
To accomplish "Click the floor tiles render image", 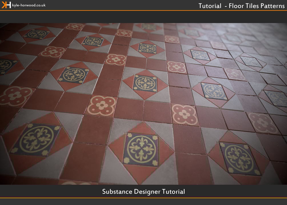I will click(143, 104).
